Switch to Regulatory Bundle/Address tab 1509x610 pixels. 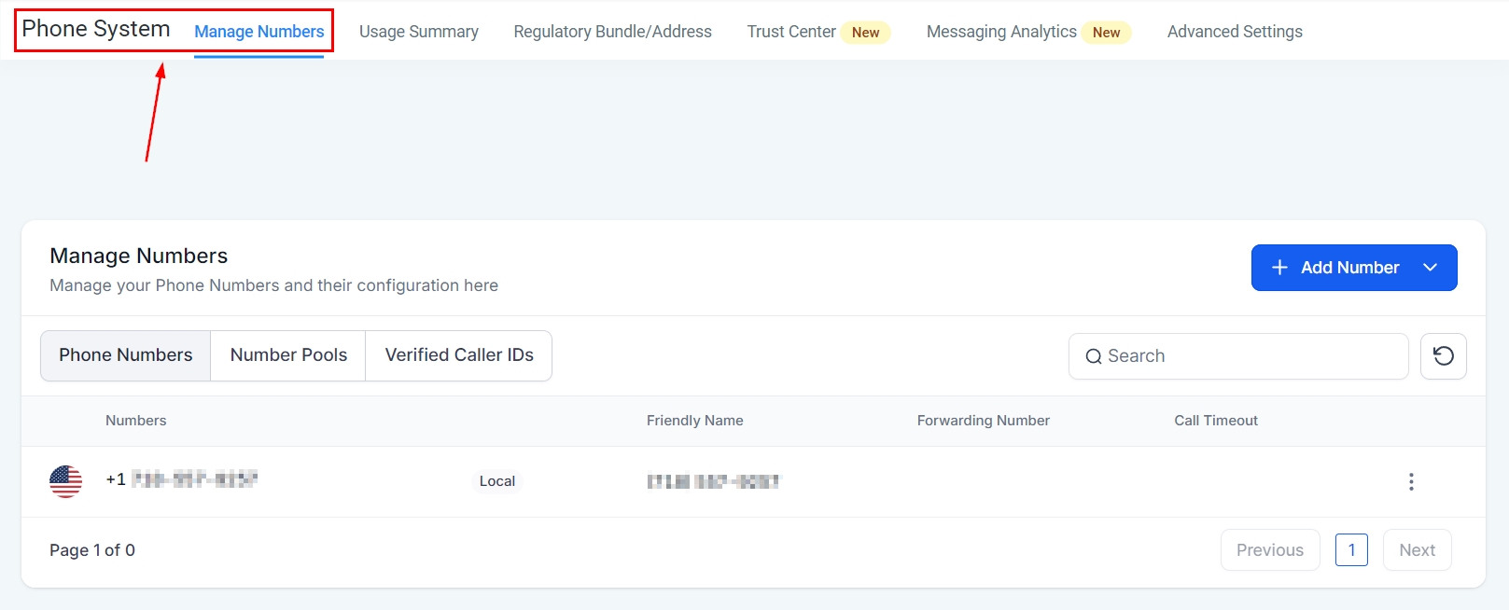tap(612, 32)
